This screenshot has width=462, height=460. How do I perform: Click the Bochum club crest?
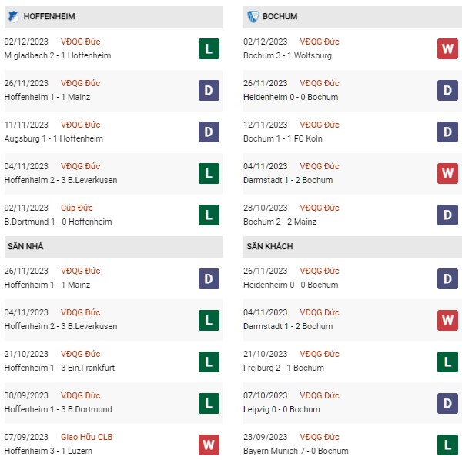tap(253, 17)
